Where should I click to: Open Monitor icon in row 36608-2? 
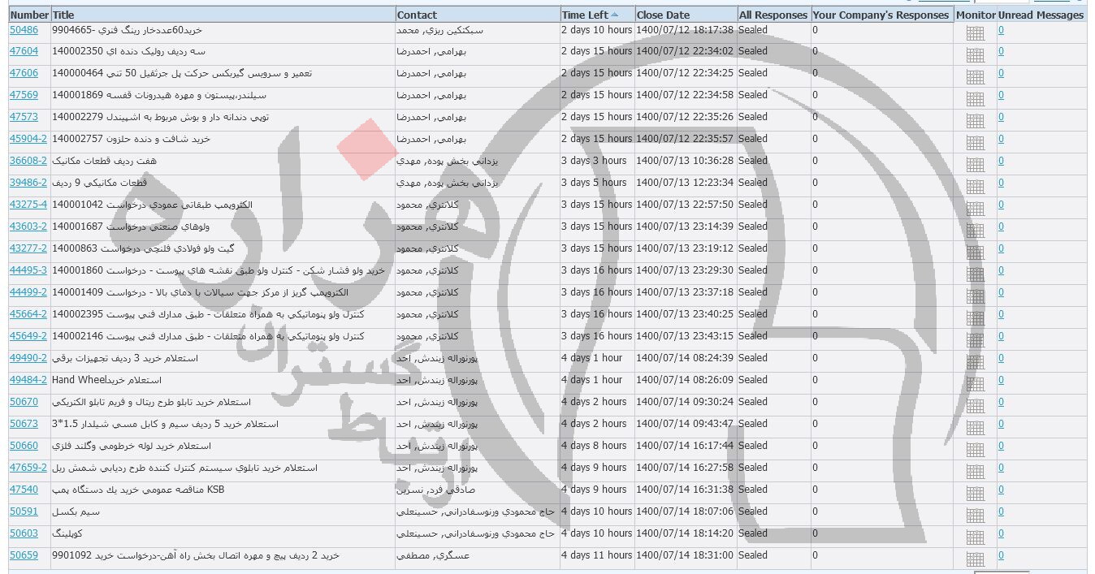pyautogui.click(x=975, y=165)
